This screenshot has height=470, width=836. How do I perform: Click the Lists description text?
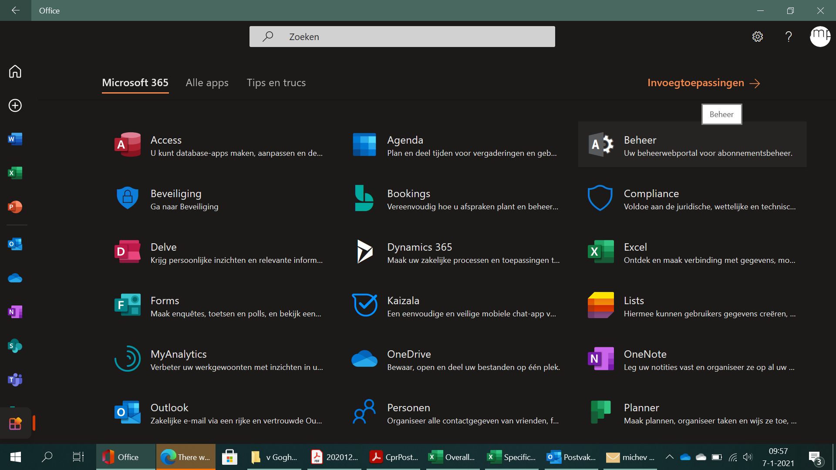[710, 314]
